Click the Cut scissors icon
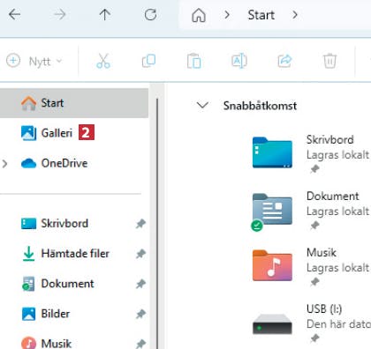371x349 pixels. click(x=103, y=61)
